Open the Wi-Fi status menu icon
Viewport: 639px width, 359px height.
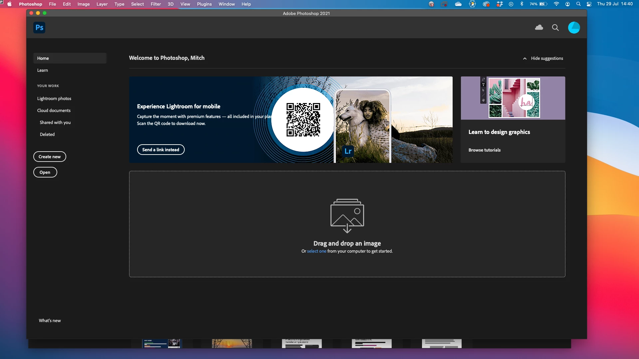click(x=556, y=4)
